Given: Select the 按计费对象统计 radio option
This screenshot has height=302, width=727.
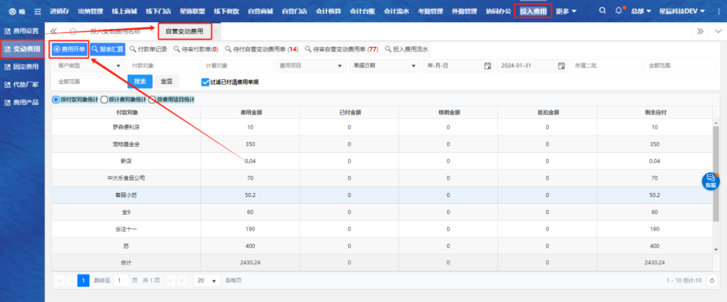Looking at the screenshot, I should click(104, 100).
